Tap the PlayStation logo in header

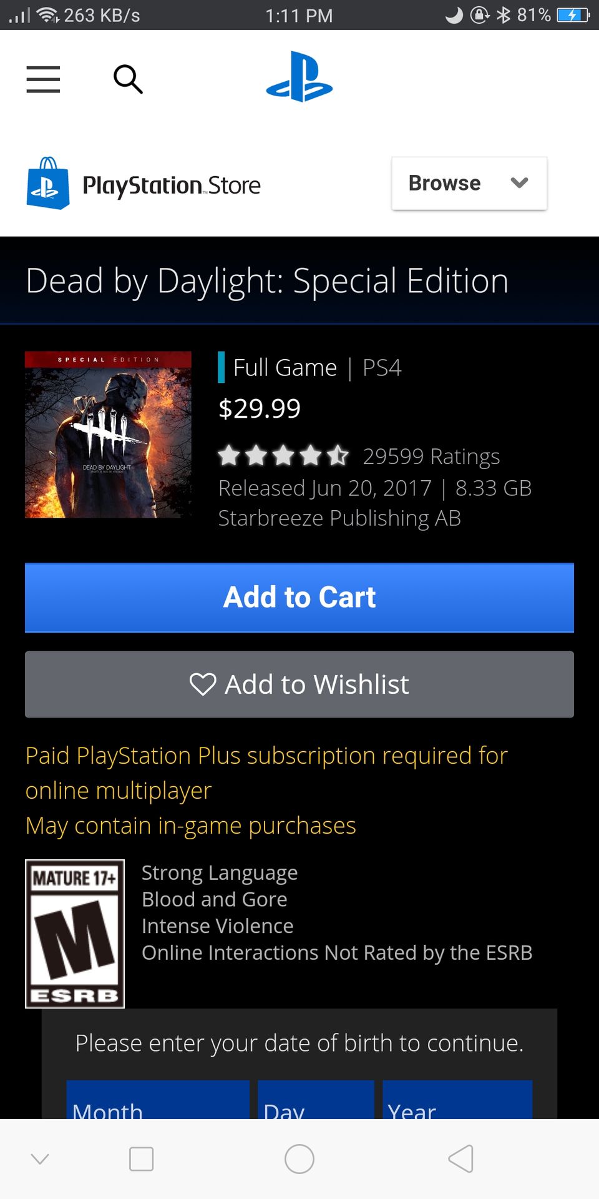(299, 77)
